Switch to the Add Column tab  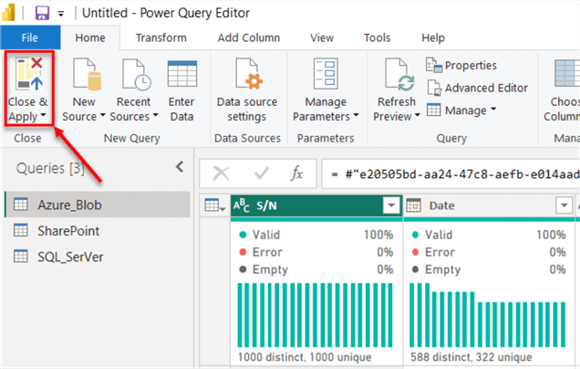[x=249, y=37]
